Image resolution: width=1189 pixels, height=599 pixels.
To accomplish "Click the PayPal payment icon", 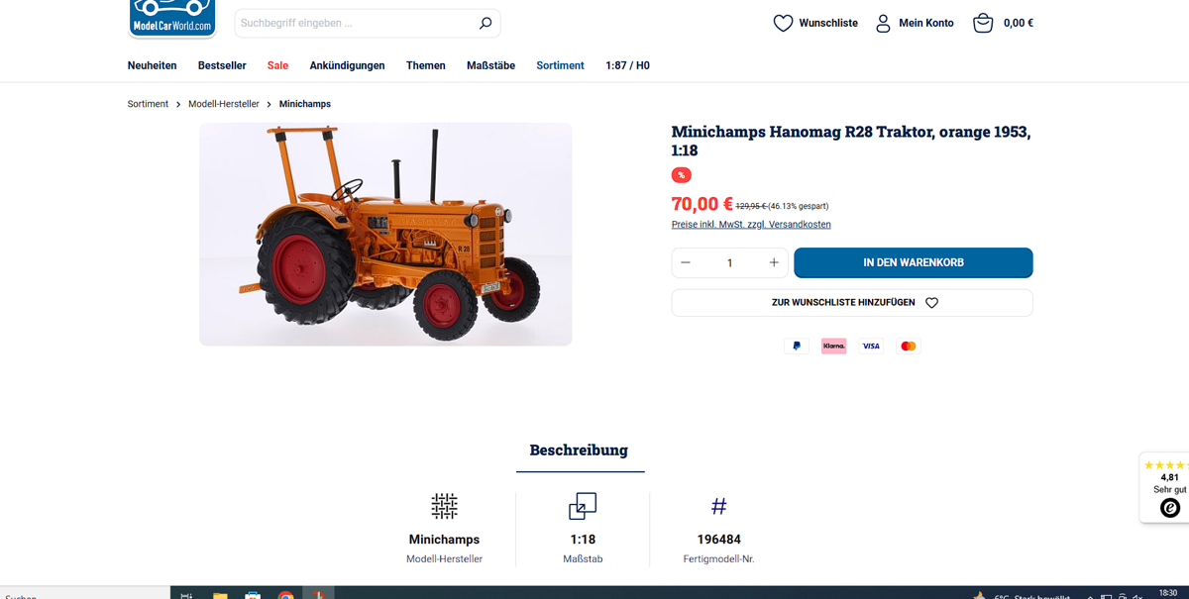I will click(797, 346).
